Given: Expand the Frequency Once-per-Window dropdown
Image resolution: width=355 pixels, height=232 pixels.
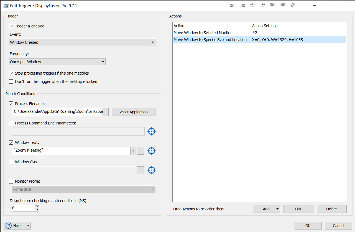Looking at the screenshot, I should point(57,62).
